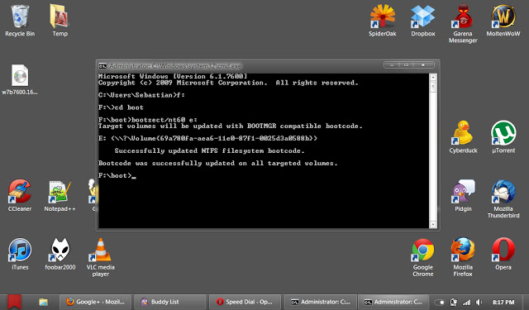Open Windows Explorer from the taskbar
The width and height of the screenshot is (529, 310).
click(x=43, y=302)
